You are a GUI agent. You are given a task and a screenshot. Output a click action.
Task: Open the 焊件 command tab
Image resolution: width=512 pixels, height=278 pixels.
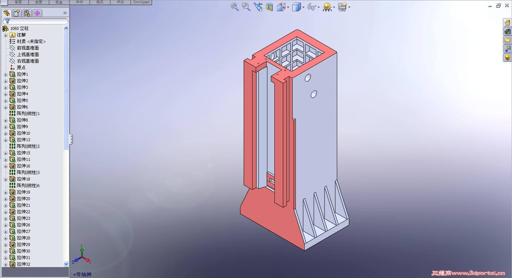[79, 2]
